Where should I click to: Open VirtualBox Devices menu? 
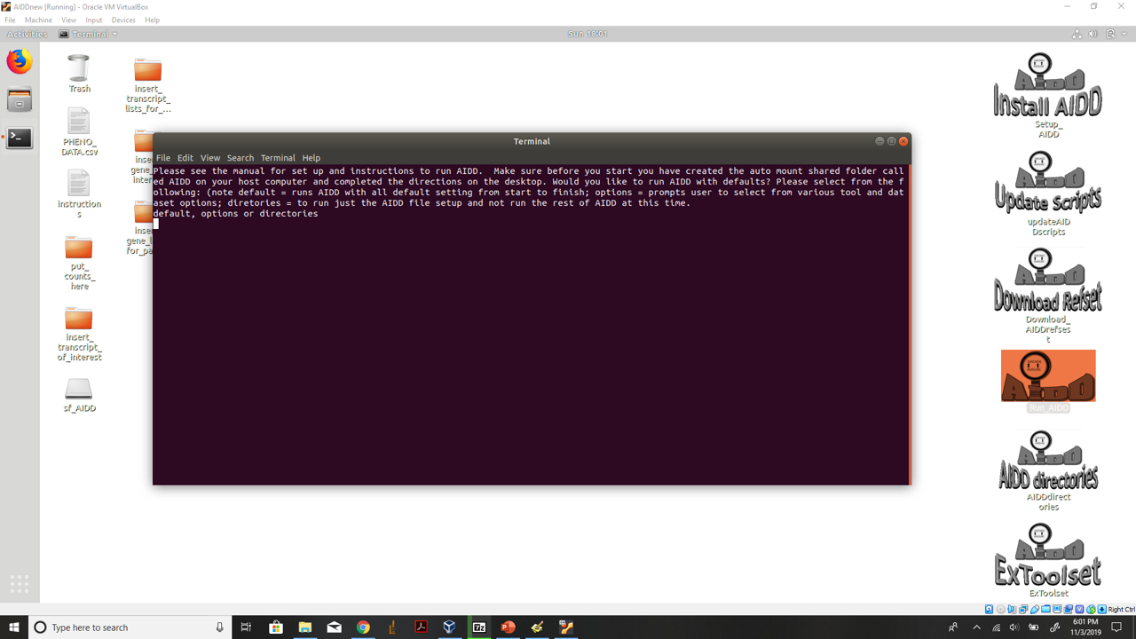click(123, 20)
